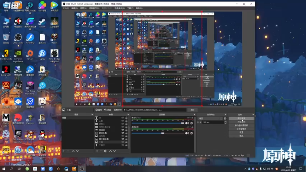Image resolution: width=306 pixels, height=172 pixels.
Task: Click the Browse button next to image file path
Action: click(x=192, y=110)
